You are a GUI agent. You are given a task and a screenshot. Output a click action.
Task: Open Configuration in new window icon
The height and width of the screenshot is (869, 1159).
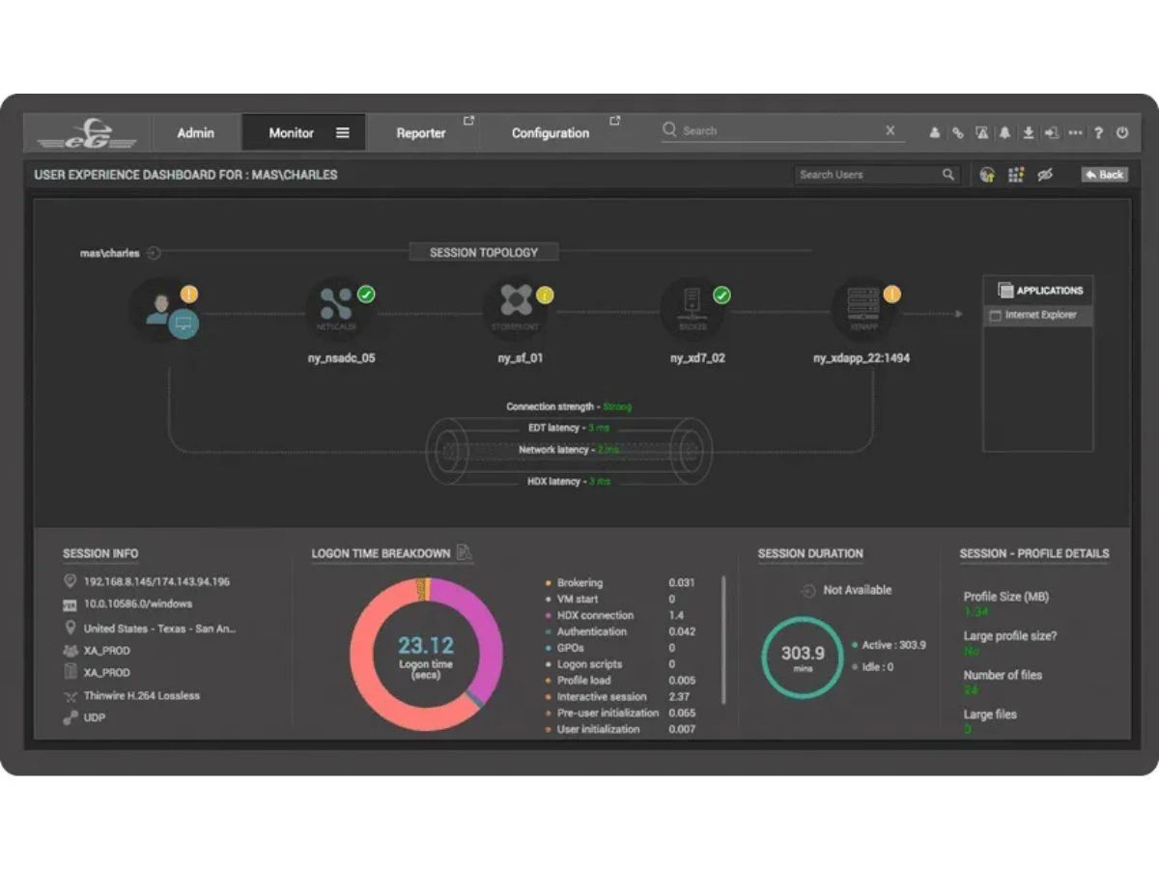tap(614, 121)
